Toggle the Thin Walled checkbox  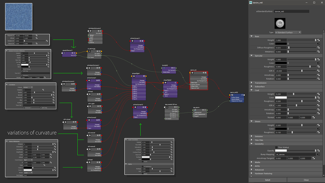click(276, 147)
